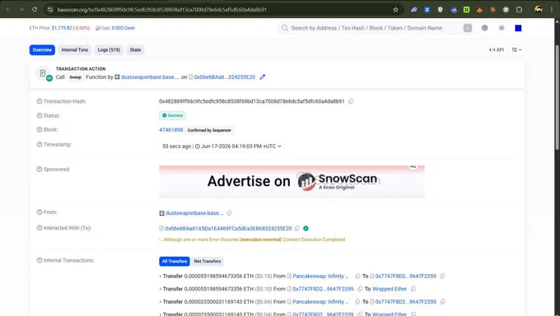Click the Sweep function badge

[x=75, y=77]
